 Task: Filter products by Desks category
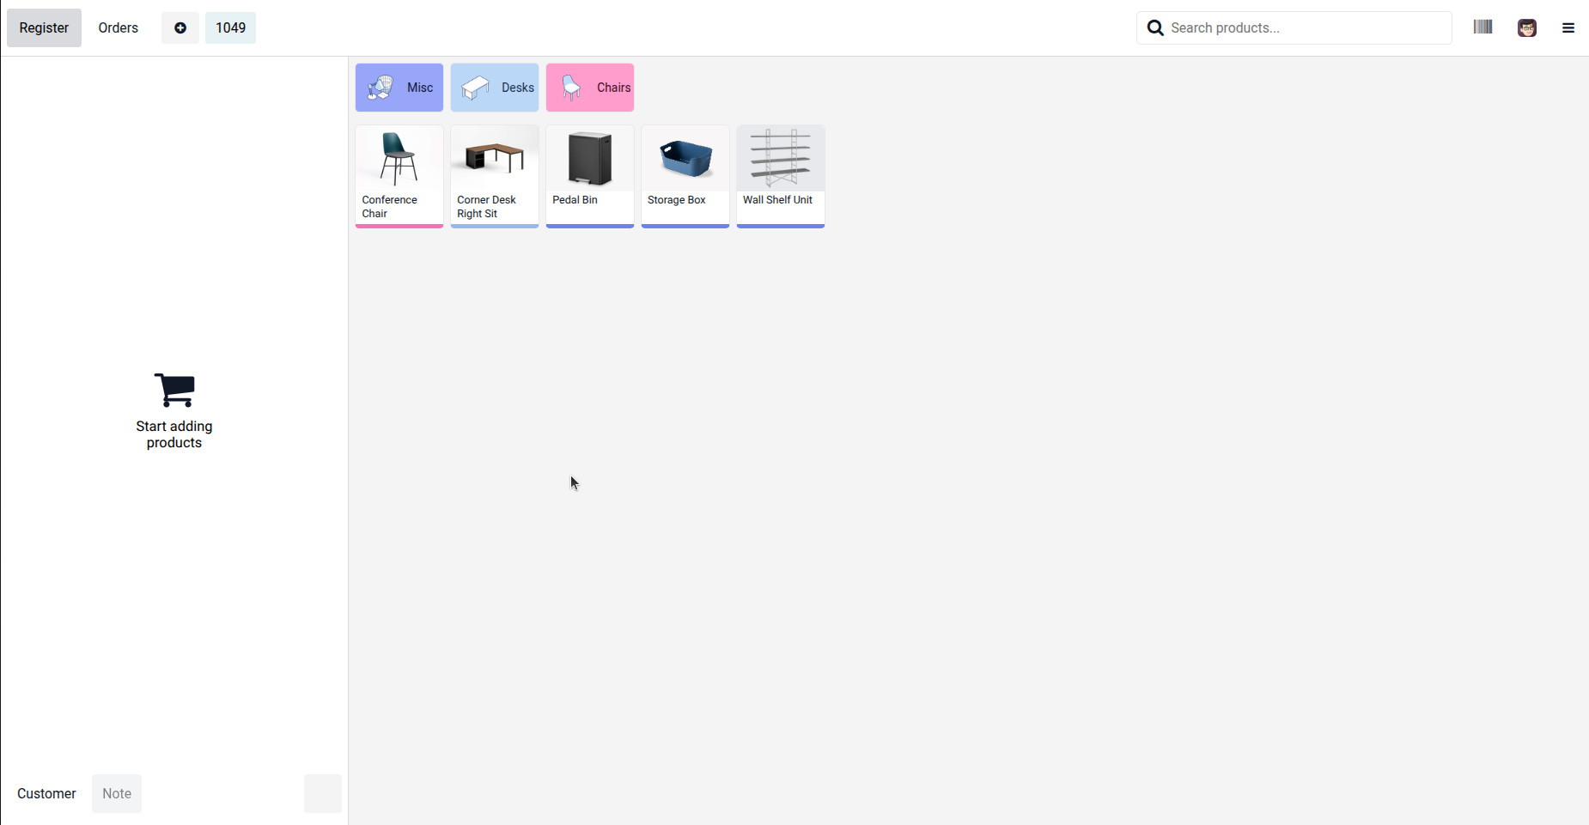point(495,88)
